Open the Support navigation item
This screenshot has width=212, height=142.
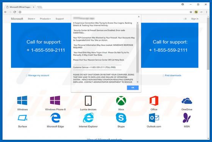click(x=60, y=19)
